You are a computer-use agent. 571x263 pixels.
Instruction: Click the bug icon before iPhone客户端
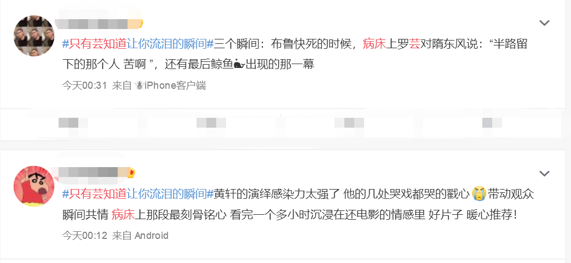point(139,85)
